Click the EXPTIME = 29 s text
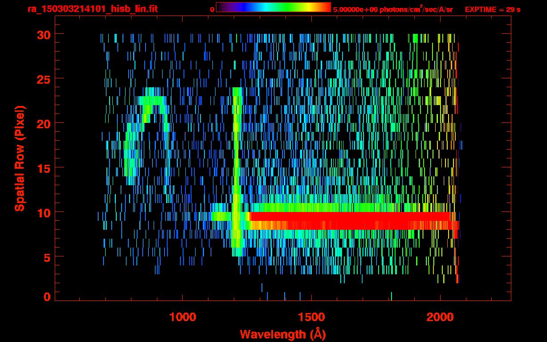The image size is (547, 342). (493, 9)
